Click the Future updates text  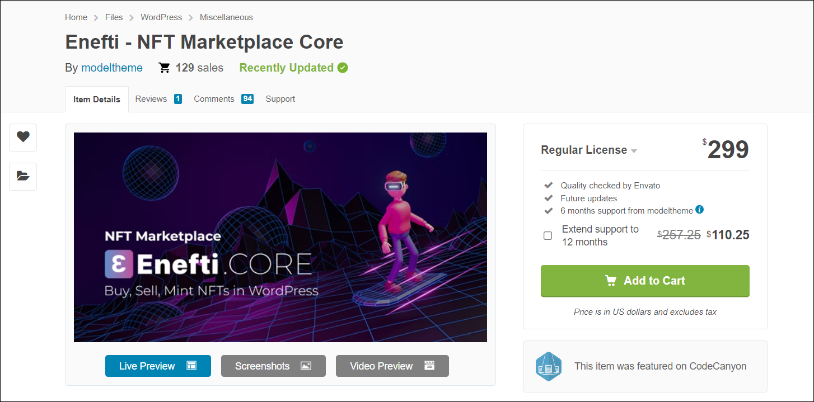pos(589,198)
